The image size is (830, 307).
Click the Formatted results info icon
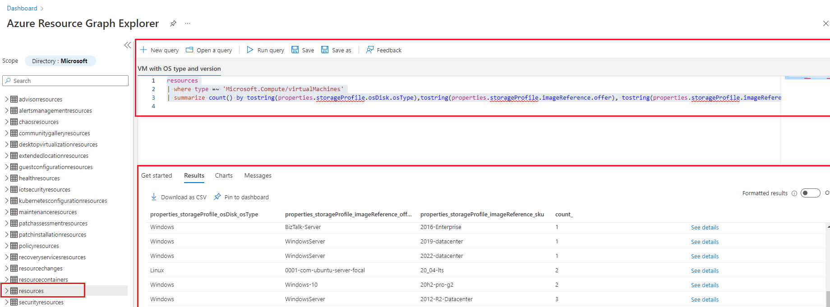(x=794, y=193)
